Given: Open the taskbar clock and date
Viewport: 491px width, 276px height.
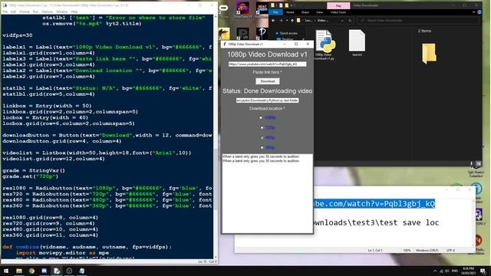Looking at the screenshot, I should pos(468,271).
